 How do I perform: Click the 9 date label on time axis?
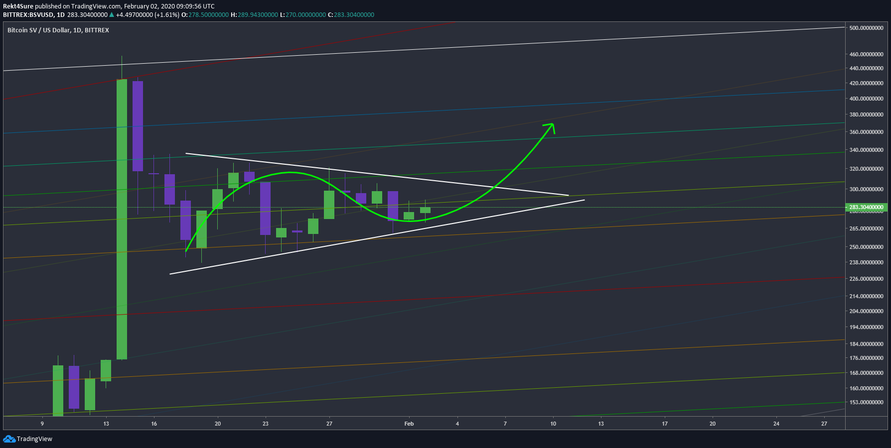pos(42,424)
